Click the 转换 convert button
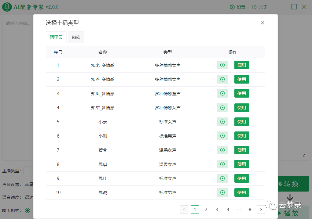The image size is (312, 219). [x=294, y=184]
